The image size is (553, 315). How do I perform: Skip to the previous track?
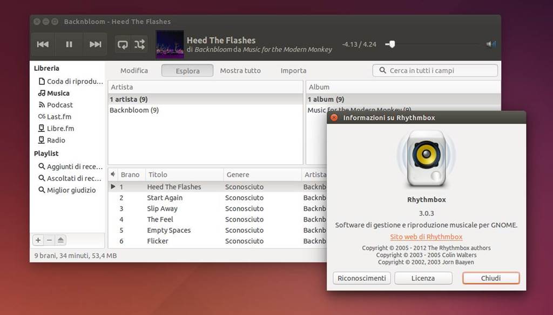tap(43, 44)
